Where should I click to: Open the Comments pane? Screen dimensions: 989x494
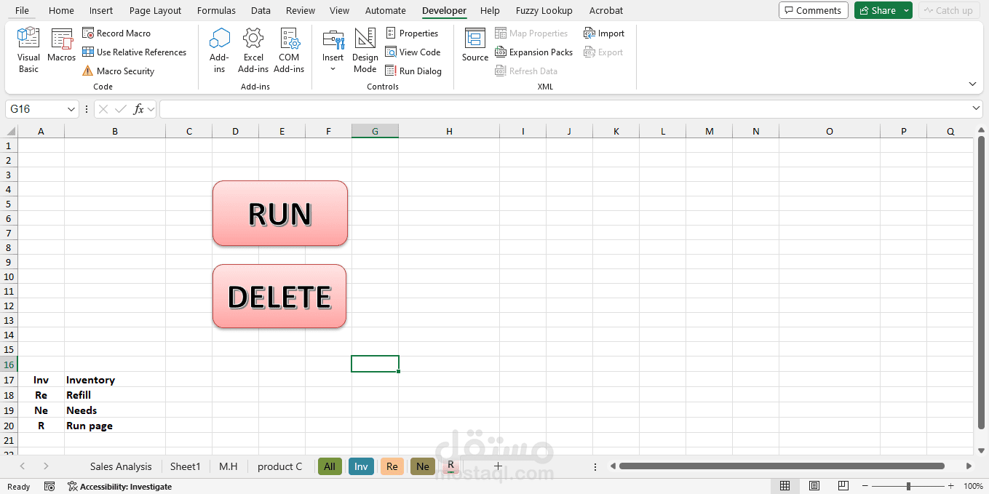click(x=813, y=10)
